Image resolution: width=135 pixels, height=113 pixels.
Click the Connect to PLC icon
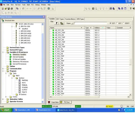tap(86, 9)
